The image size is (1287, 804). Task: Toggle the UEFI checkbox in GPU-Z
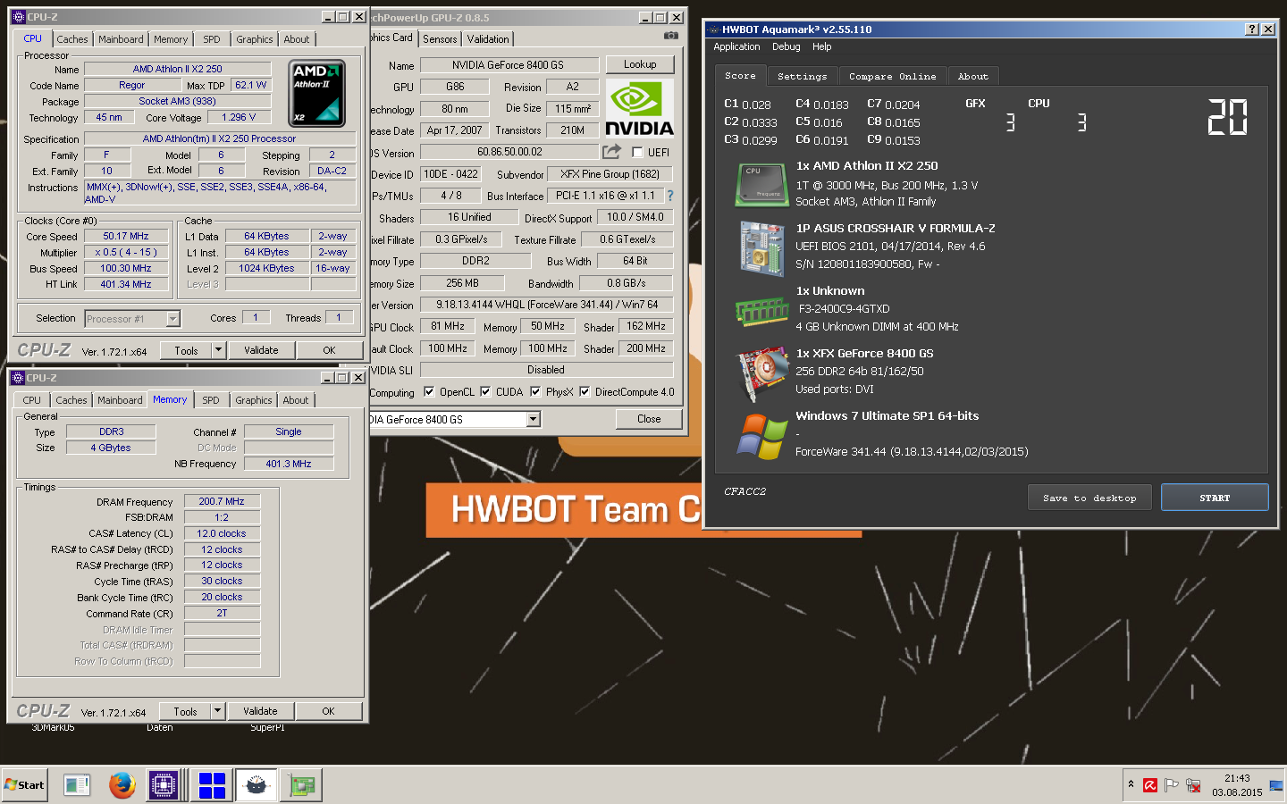[x=637, y=153]
